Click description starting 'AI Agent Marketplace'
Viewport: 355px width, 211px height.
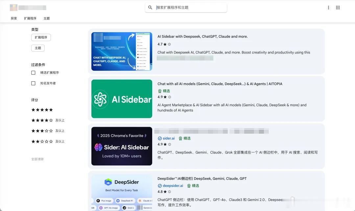232,108
